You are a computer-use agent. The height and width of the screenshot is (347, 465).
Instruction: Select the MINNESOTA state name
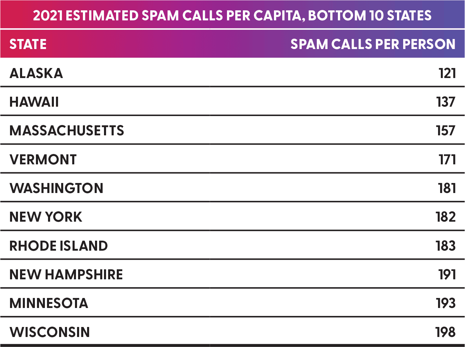(49, 303)
